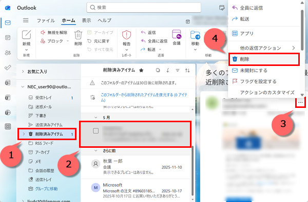Choose 削除 in context menu
Image resolution: width=308 pixels, height=202 pixels.
pos(264,59)
